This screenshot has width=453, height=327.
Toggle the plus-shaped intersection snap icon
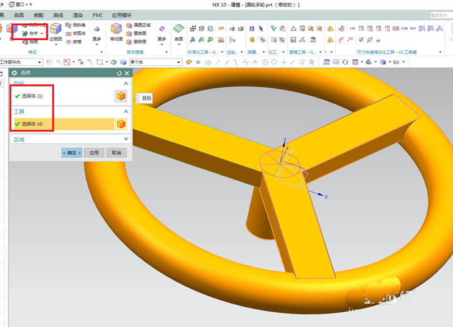284,62
